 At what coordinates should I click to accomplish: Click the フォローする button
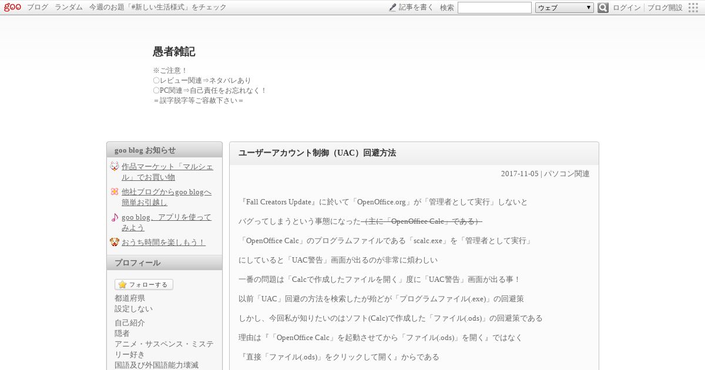[144, 285]
